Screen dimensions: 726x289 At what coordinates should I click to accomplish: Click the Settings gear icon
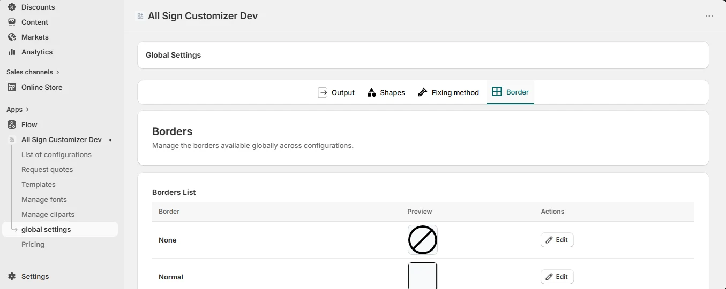pyautogui.click(x=12, y=276)
